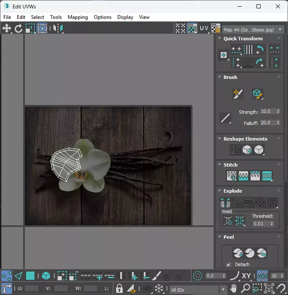Click Relax Until Flat icon
This screenshot has width=288, height=295.
[247, 150]
